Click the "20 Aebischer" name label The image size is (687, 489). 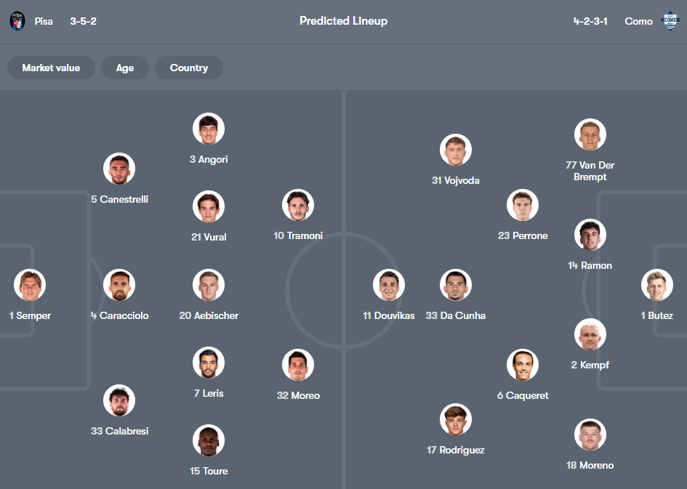(x=209, y=315)
